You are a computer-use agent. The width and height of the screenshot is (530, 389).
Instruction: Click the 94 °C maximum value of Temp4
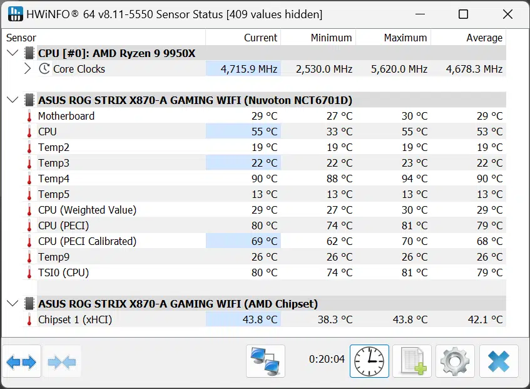tap(414, 179)
